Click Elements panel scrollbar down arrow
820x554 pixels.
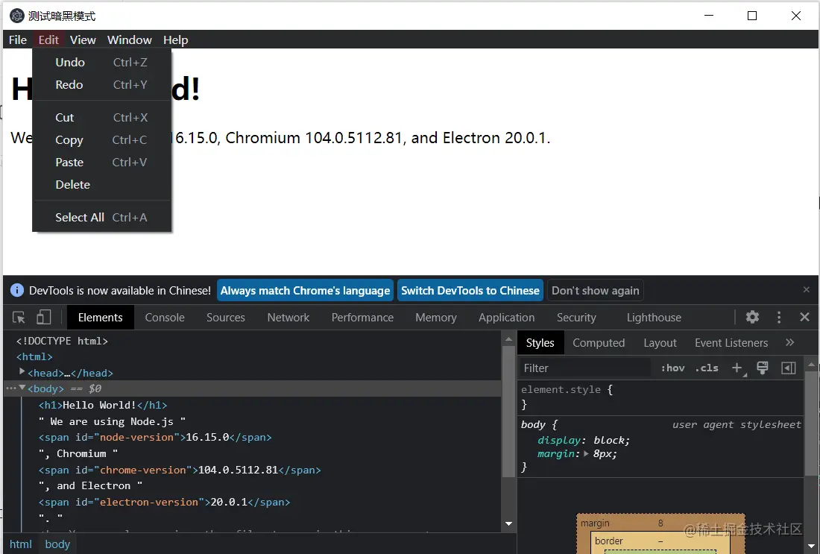[508, 523]
